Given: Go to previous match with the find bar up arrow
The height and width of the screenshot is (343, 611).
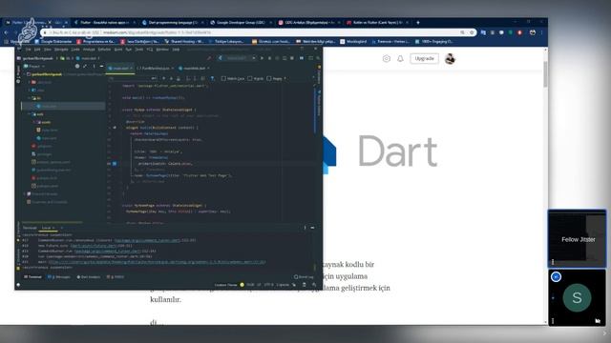Looking at the screenshot, I should (x=163, y=78).
